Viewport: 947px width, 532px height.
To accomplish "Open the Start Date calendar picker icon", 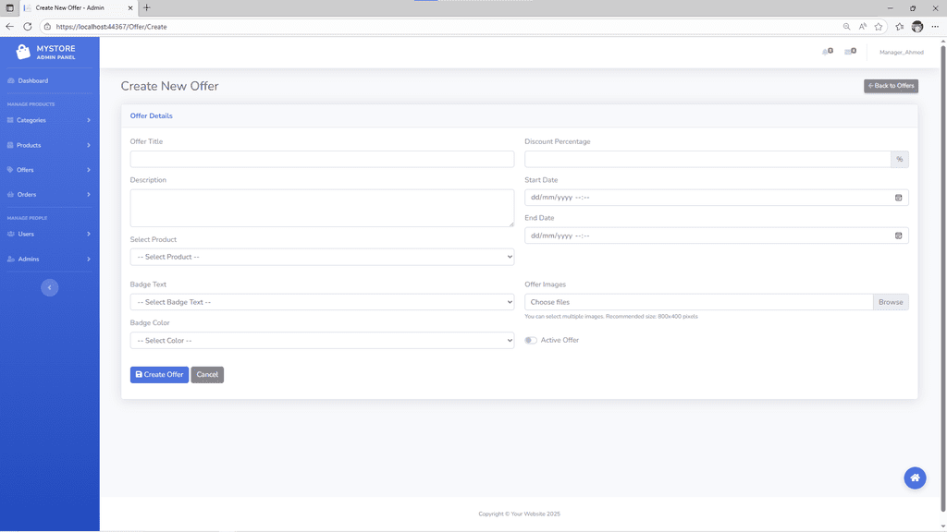I will click(898, 198).
